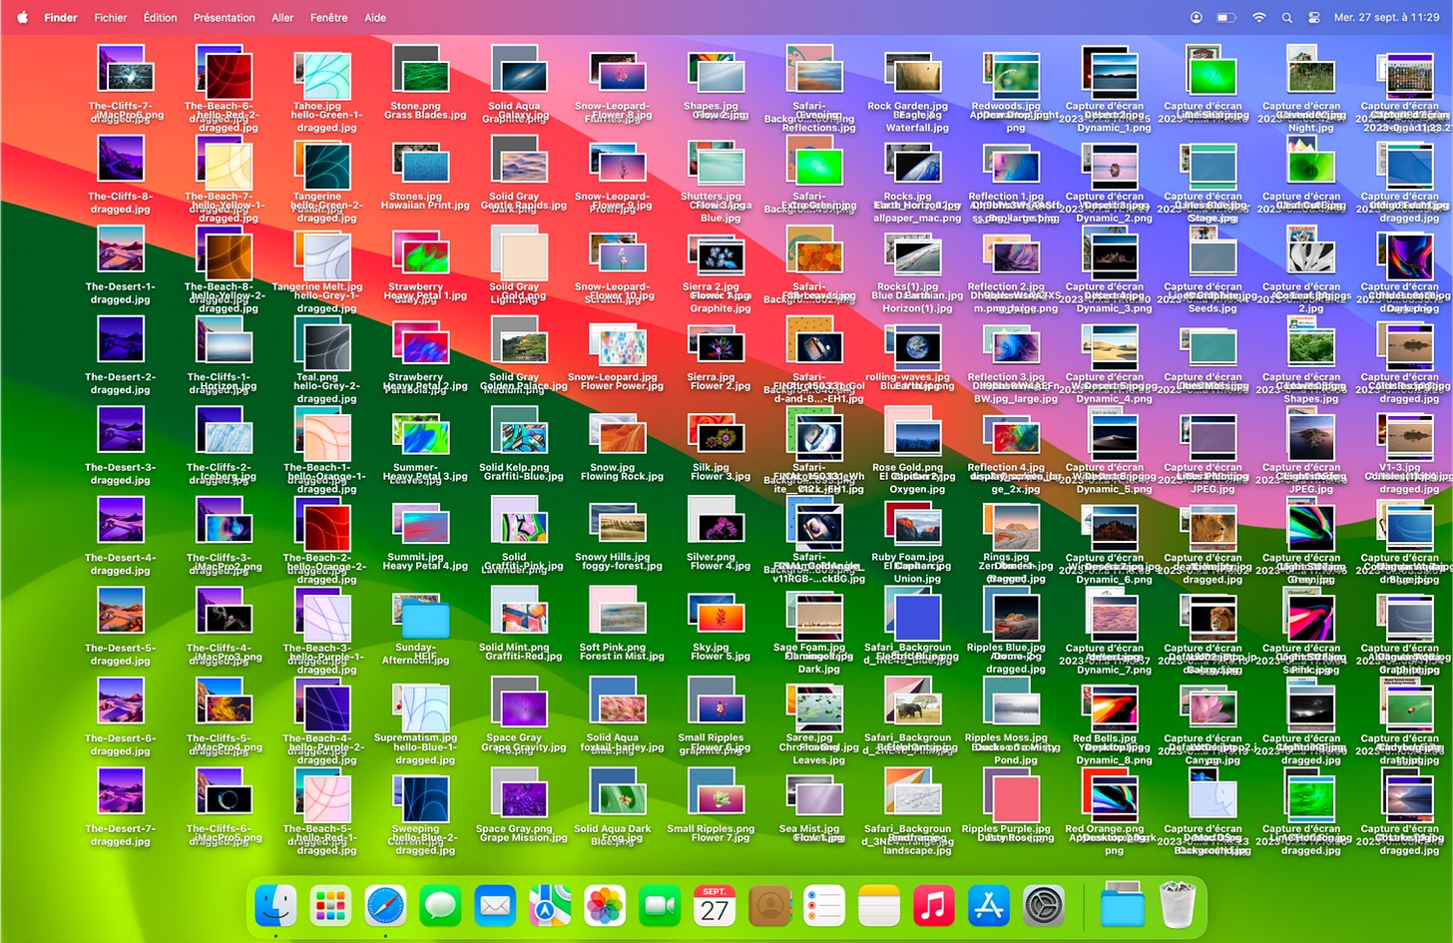The width and height of the screenshot is (1453, 943).
Task: Select The-Desert-6-dragged.jpg thumbnail
Action: [x=120, y=702]
